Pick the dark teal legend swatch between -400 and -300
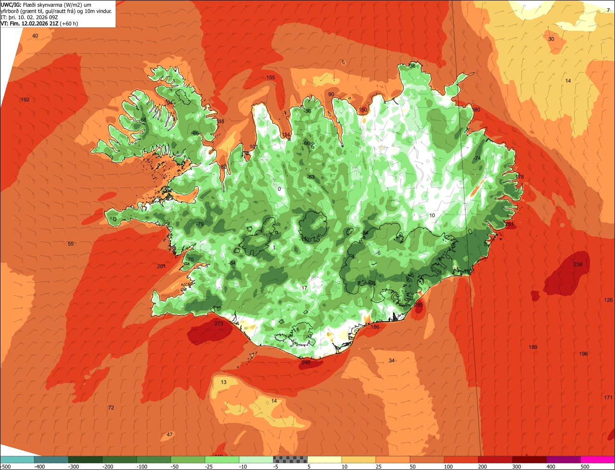The width and height of the screenshot is (615, 470). 51,459
